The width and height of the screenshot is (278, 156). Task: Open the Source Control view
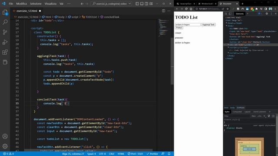point(5,32)
